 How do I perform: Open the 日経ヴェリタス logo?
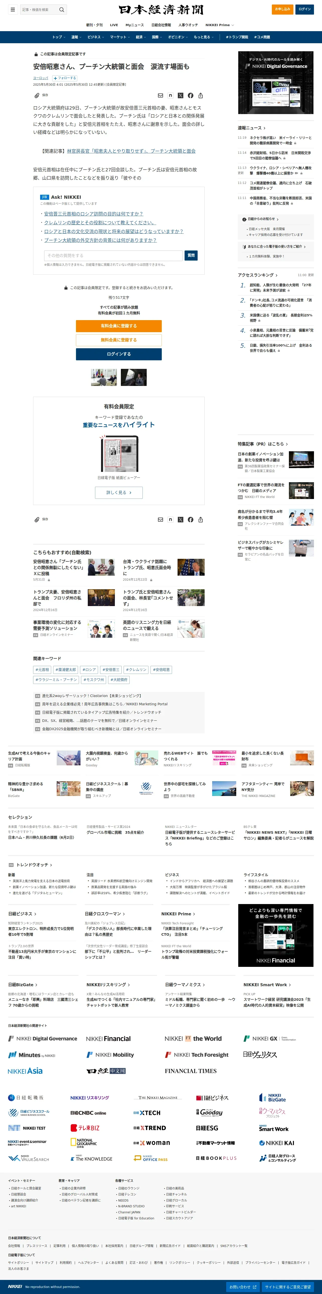pos(260,1055)
